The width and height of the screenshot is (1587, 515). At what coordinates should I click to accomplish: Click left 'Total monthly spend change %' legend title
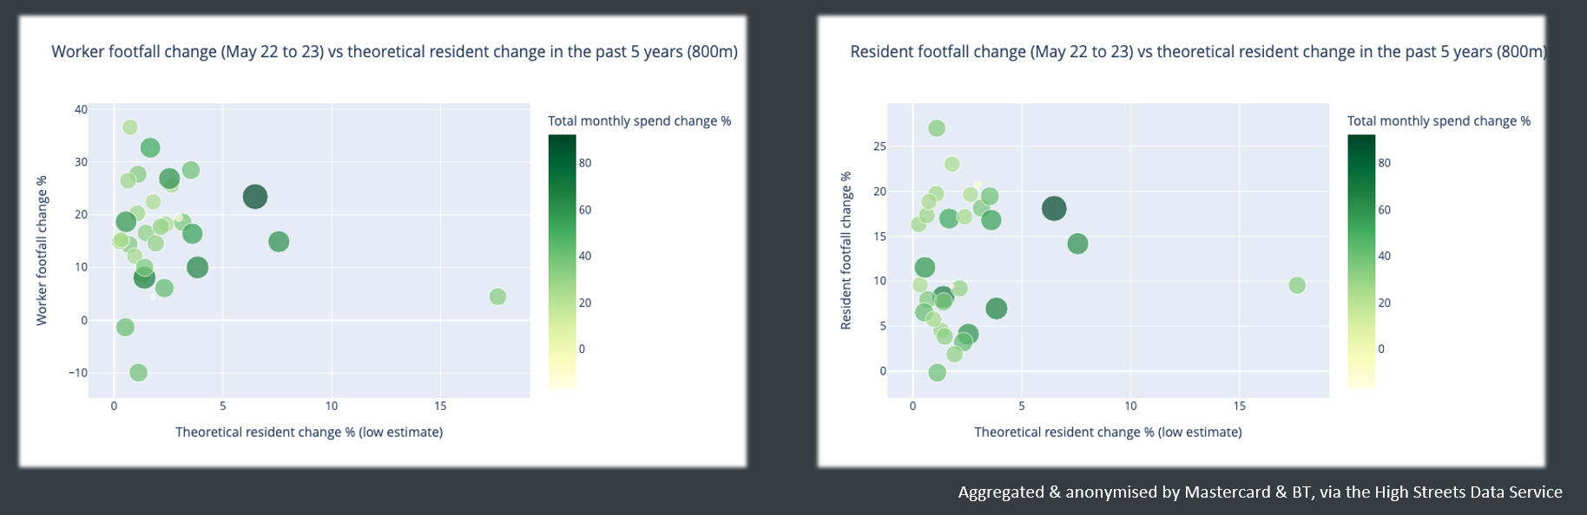[x=640, y=121]
